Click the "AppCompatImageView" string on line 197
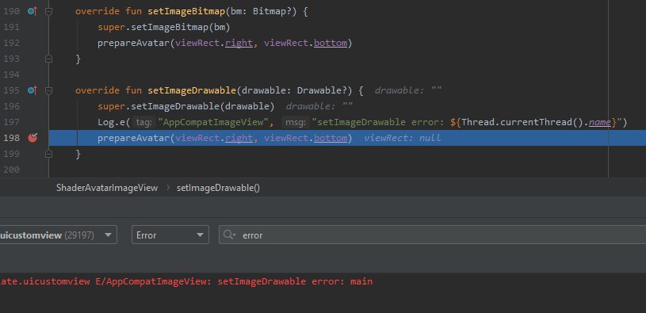 213,122
